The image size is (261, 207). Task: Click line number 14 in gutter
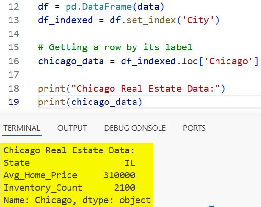[14, 34]
